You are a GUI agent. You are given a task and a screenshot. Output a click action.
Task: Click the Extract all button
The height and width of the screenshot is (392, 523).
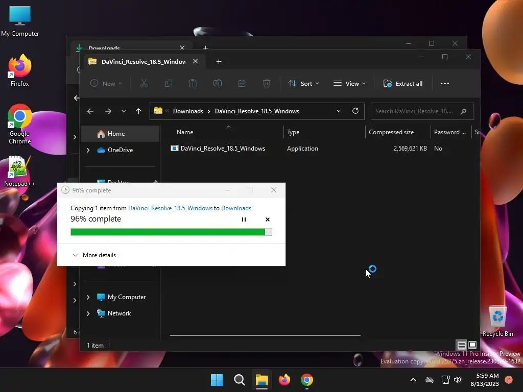403,83
